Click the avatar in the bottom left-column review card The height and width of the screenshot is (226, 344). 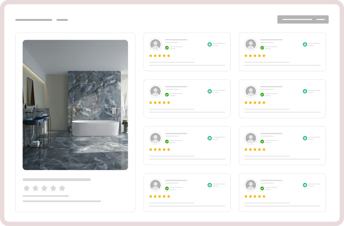point(155,185)
